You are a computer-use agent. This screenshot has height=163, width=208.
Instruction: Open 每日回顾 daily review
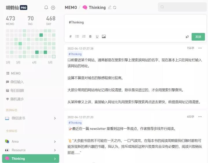coord(15,90)
